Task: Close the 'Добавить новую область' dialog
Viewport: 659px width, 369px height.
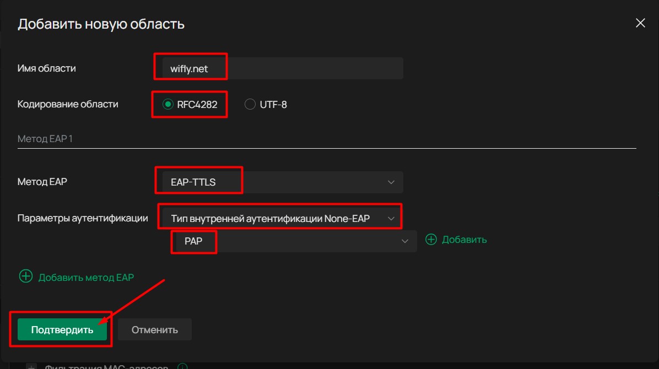Action: click(x=640, y=23)
